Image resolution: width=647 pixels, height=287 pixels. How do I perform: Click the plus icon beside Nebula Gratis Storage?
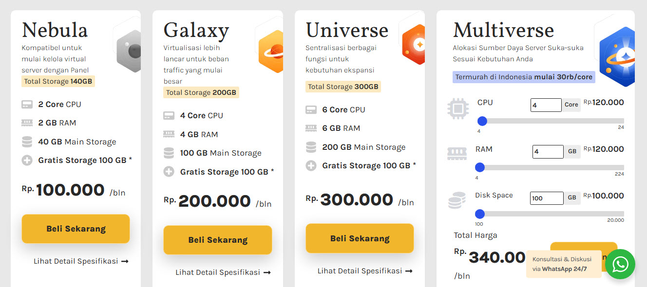pyautogui.click(x=27, y=160)
